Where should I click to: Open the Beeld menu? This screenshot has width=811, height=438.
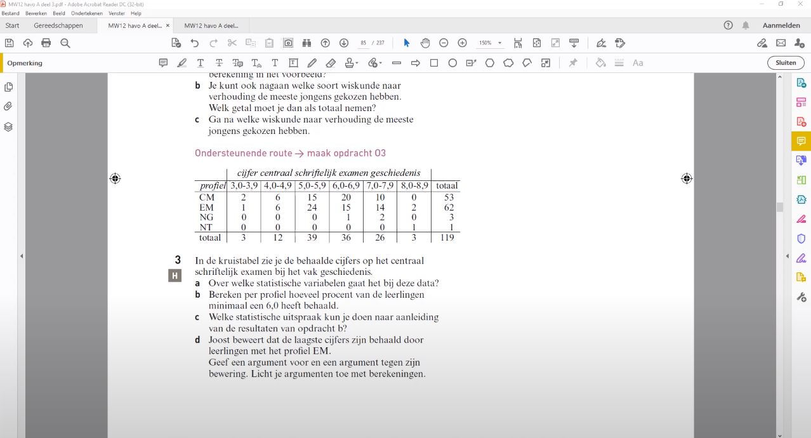[59, 13]
